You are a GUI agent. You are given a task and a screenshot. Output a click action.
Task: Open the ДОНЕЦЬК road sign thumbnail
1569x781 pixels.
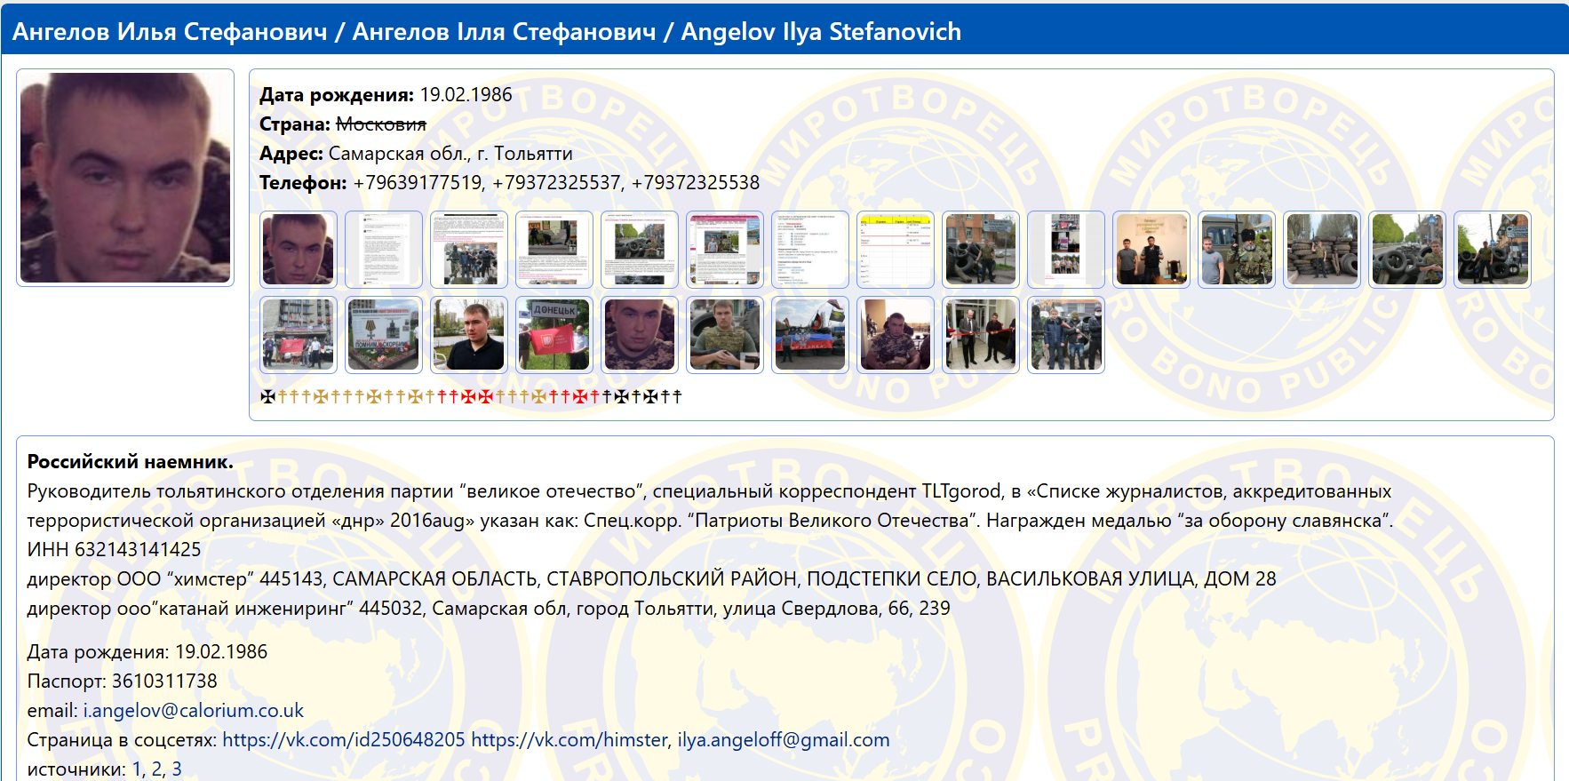coord(554,335)
